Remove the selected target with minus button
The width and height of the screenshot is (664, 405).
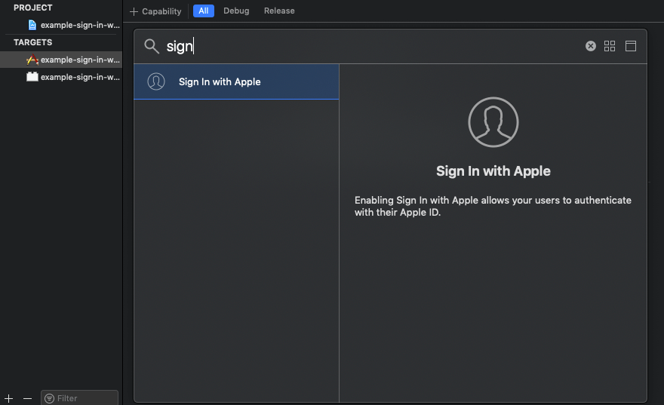tap(27, 398)
